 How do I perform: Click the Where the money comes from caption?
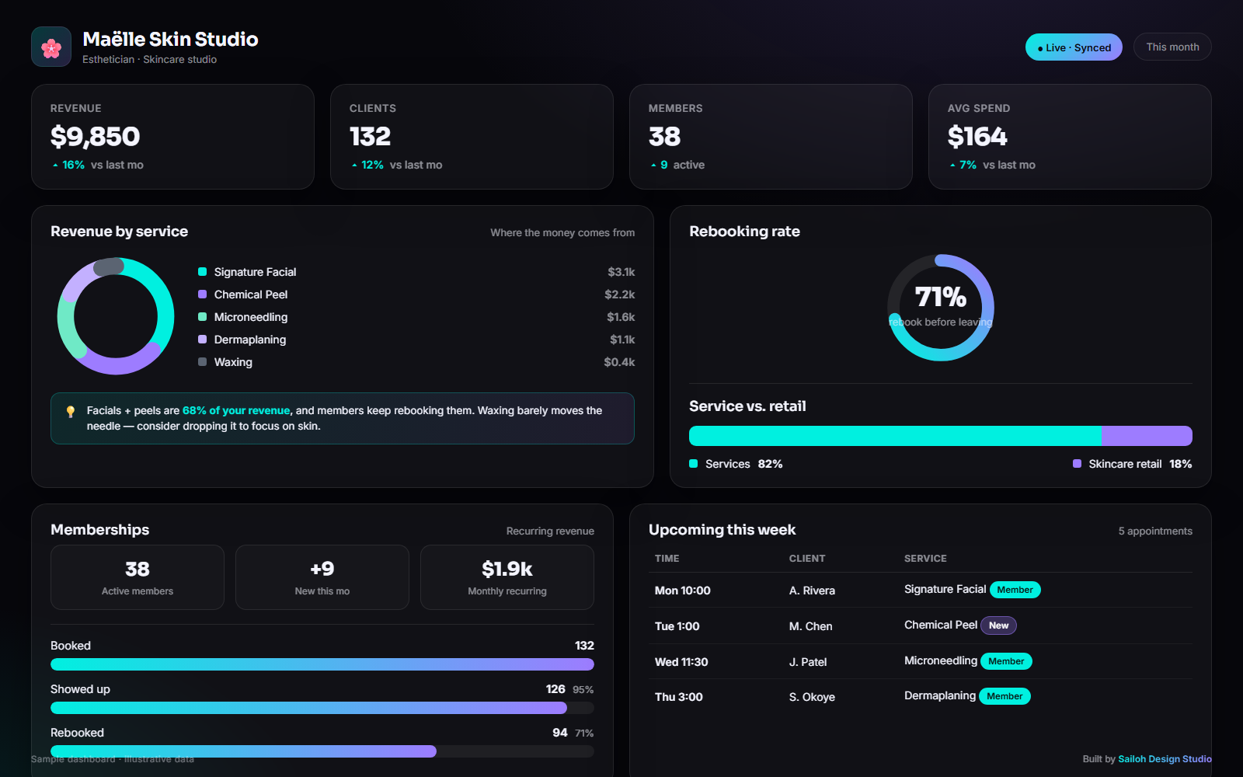tap(562, 232)
